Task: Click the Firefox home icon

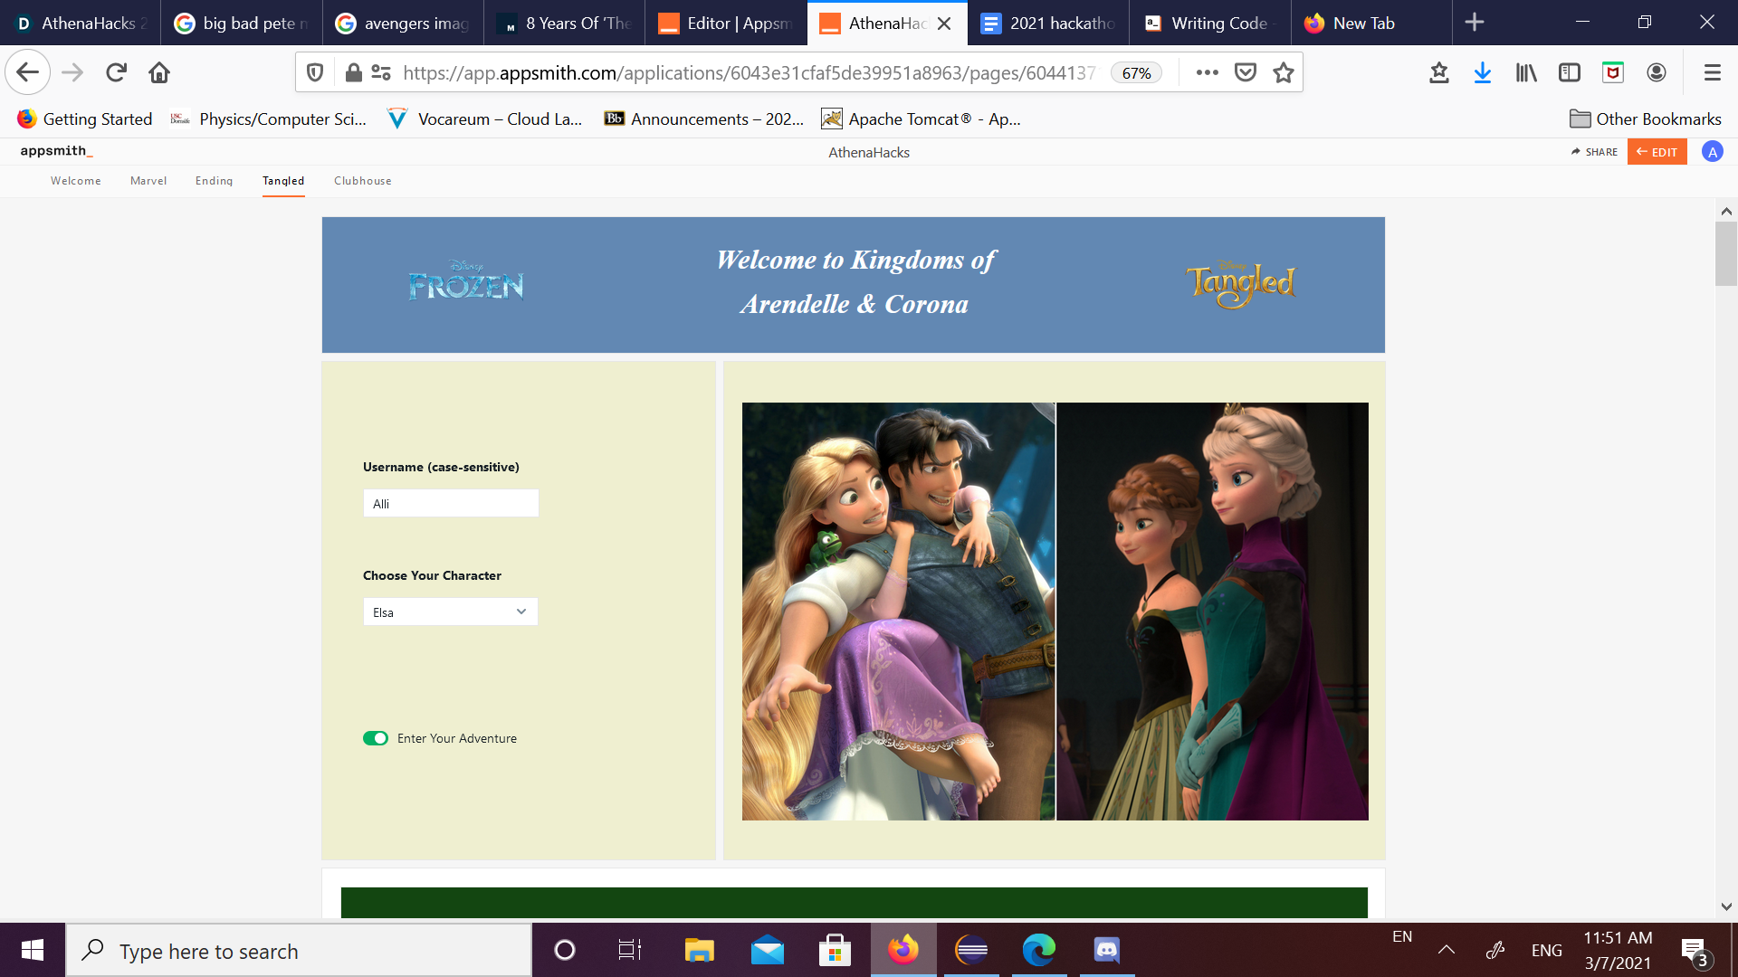Action: coord(159,72)
